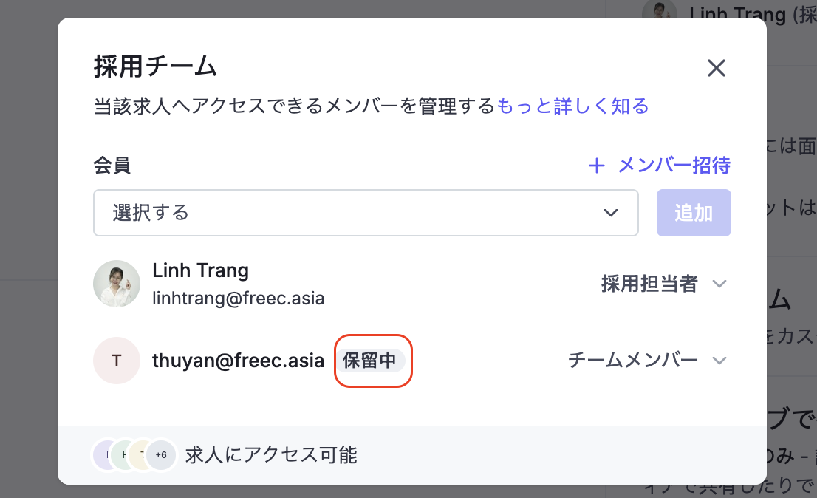
Task: Select the Linh Trang member name
Action: click(x=201, y=271)
